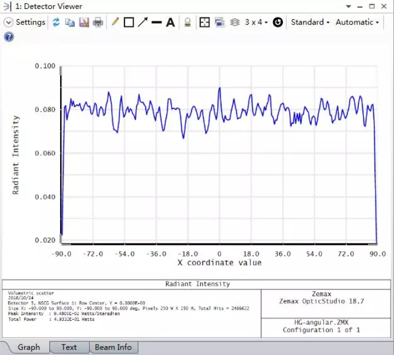Select the pencil draw tool
The image size is (394, 355).
[x=115, y=22]
